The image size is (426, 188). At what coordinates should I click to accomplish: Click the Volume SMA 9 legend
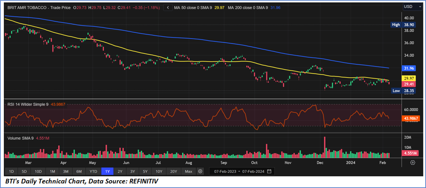21,138
